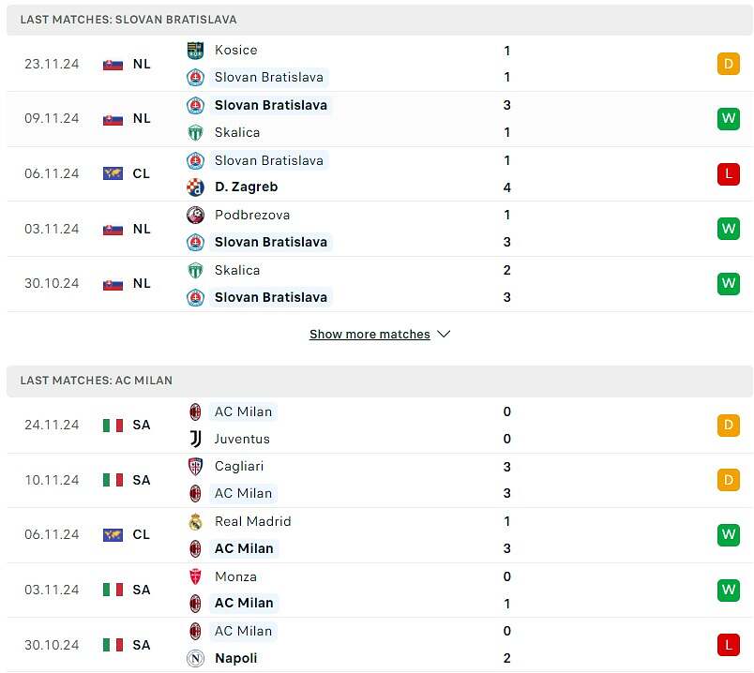This screenshot has width=754, height=673.
Task: Expand the Show more matches chevron
Action: pos(444,334)
